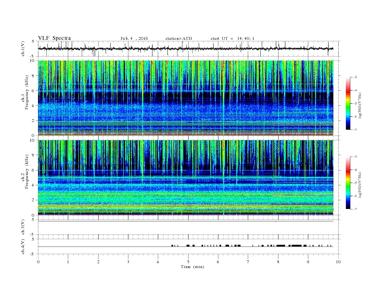Viewport: 381px width, 294px height.
Task: Click time axis end tick label "10"
Action: click(x=338, y=262)
